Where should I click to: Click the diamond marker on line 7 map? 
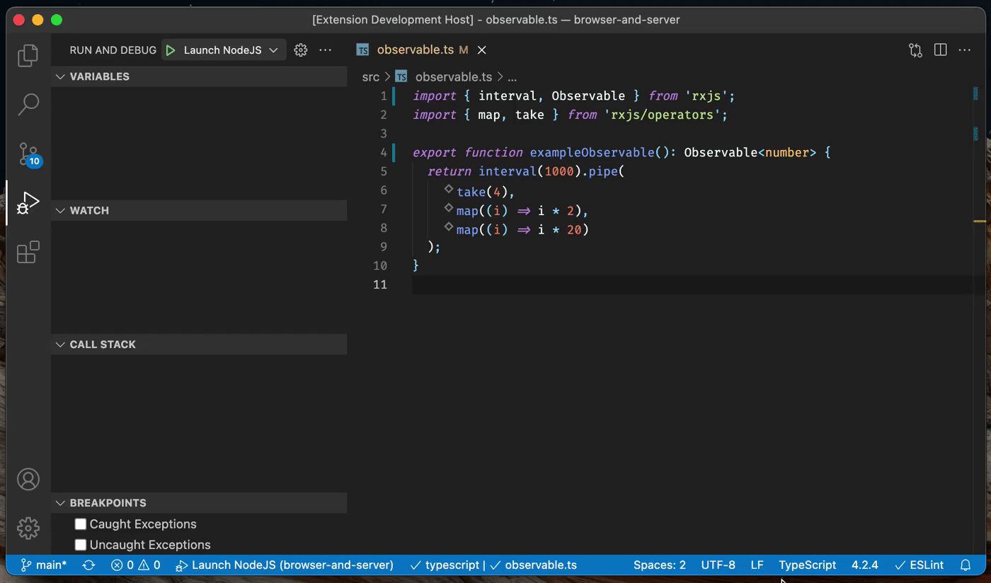click(x=449, y=208)
